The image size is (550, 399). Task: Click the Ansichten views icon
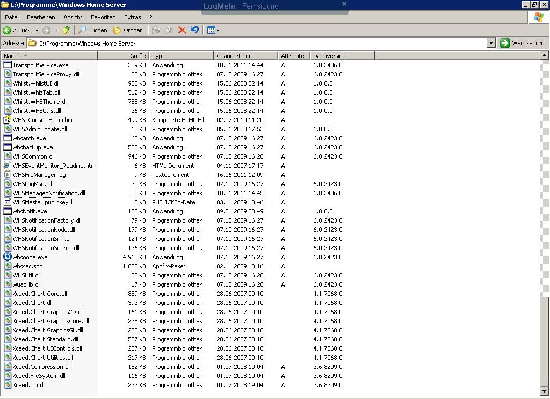(x=210, y=30)
